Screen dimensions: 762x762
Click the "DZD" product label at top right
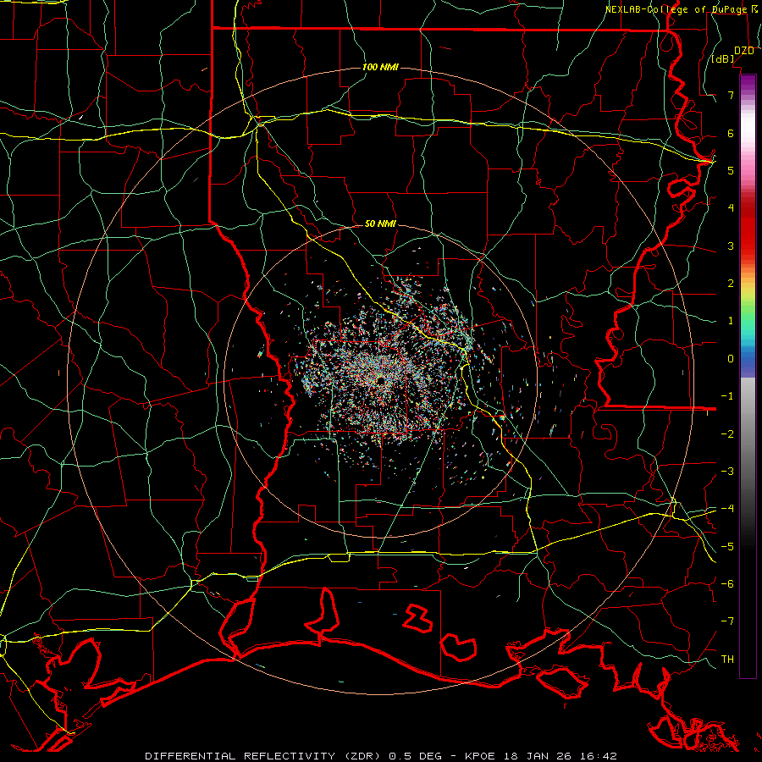744,51
